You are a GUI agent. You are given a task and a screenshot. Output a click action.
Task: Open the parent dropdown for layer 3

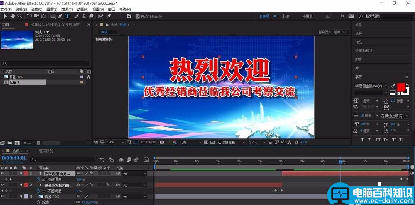click(134, 197)
